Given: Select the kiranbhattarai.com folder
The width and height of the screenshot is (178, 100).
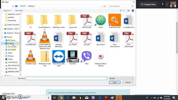Looking at the screenshot, I should pos(44,22).
